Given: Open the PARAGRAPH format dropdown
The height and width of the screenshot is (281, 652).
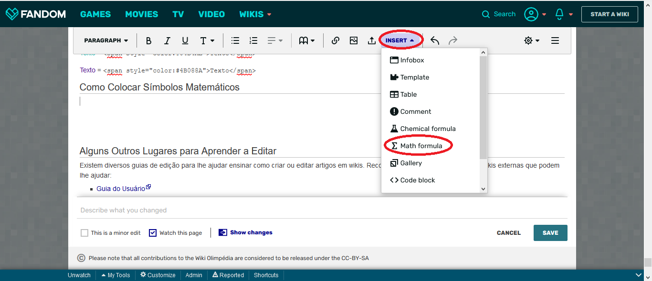Looking at the screenshot, I should pos(106,40).
